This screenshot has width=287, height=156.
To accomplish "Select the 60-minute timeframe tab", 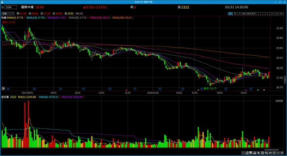I will [281, 14].
